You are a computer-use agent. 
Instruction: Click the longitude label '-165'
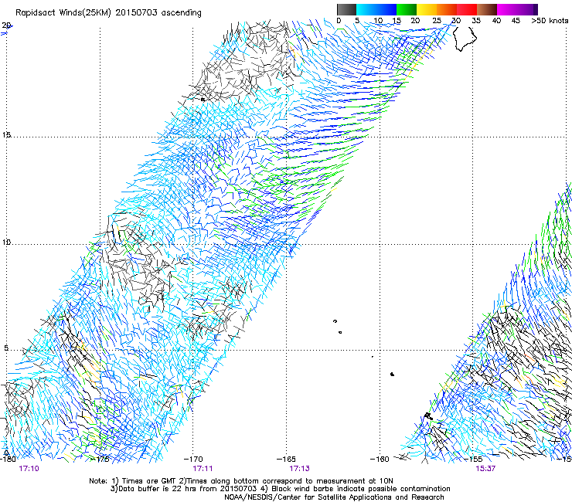pyautogui.click(x=286, y=460)
